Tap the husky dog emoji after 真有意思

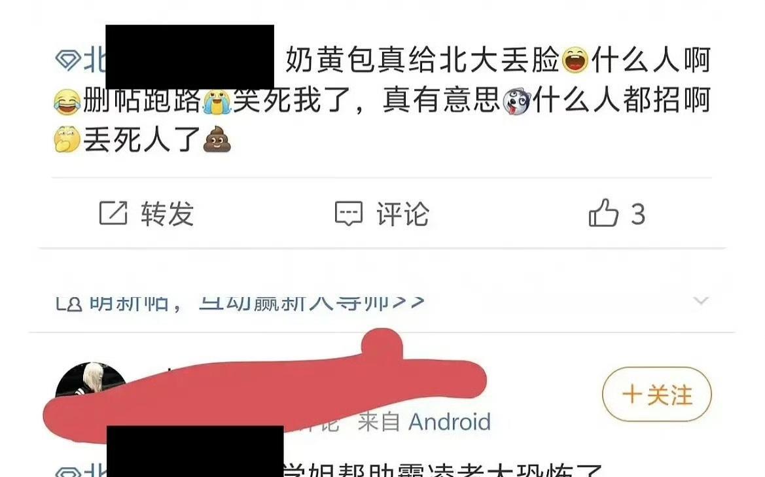516,101
